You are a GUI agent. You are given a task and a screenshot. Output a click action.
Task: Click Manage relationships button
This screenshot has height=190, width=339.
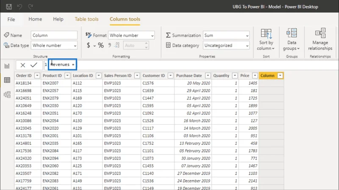click(320, 40)
